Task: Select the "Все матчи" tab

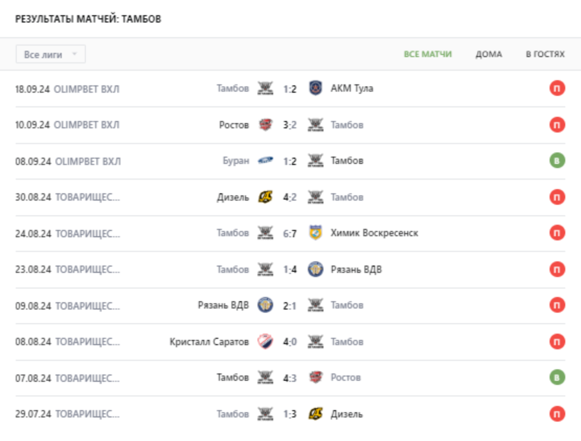Action: [x=427, y=54]
